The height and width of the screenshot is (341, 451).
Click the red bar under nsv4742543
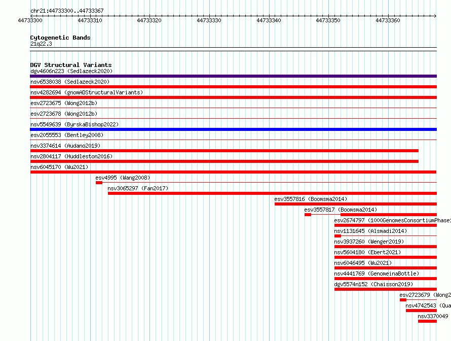[x=422, y=311]
